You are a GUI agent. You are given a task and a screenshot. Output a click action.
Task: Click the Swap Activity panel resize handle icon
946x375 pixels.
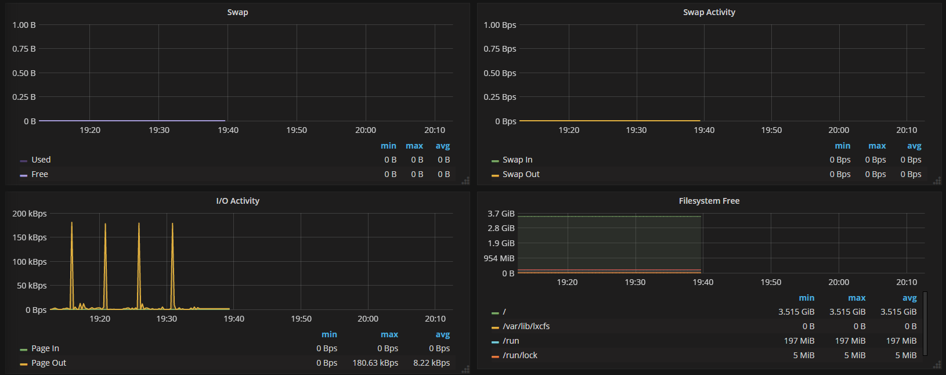[937, 181]
